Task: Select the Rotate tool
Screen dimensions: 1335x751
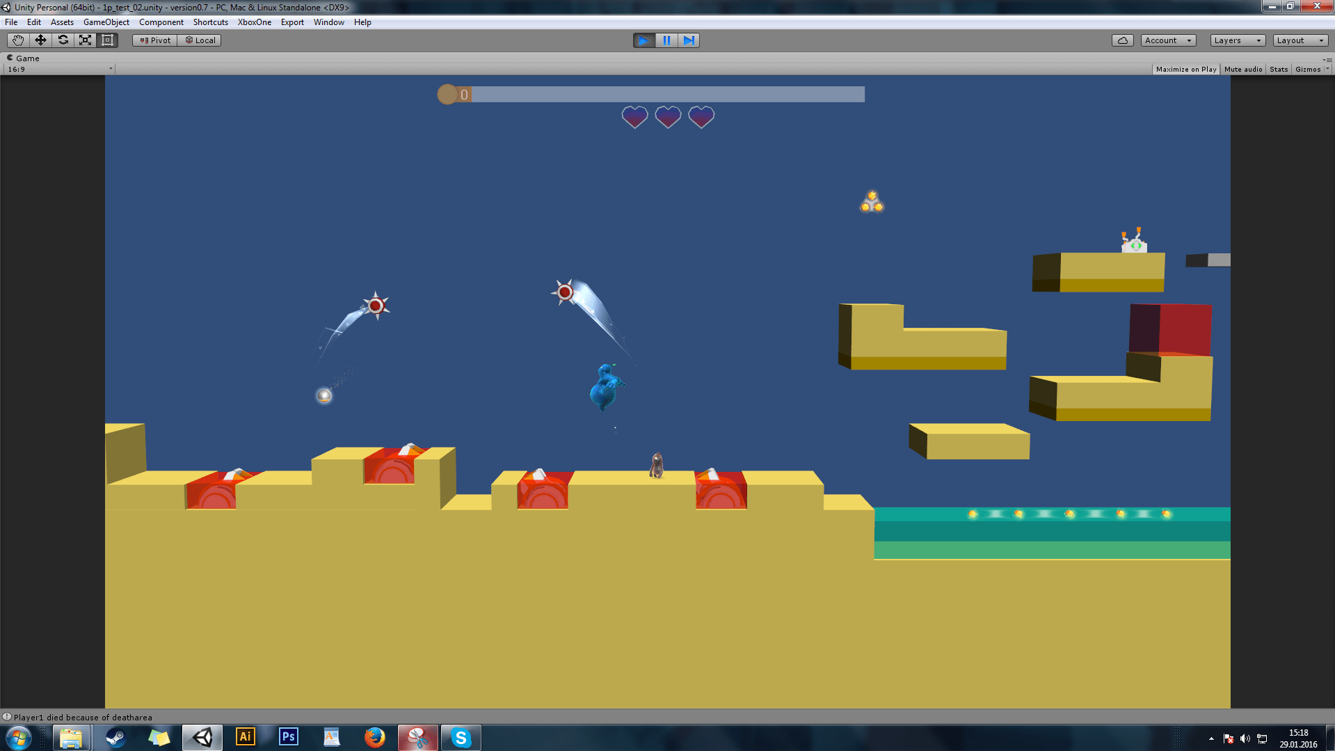Action: pyautogui.click(x=62, y=40)
